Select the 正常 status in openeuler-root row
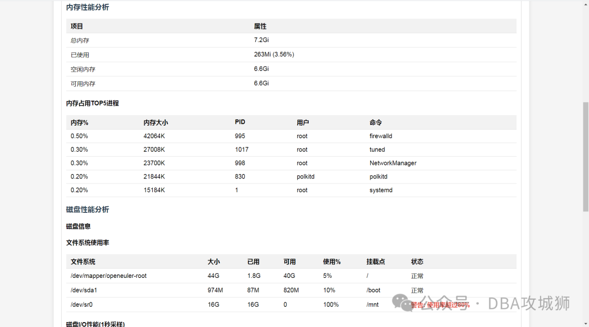The image size is (589, 327). (417, 276)
